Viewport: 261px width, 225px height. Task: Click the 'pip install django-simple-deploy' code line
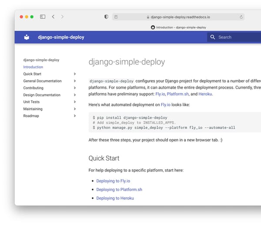tap(130, 118)
